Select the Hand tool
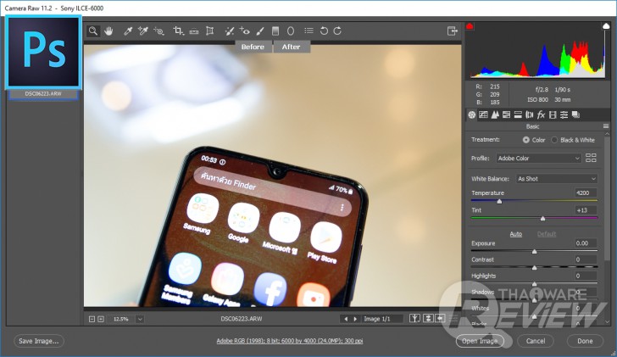Image resolution: width=617 pixels, height=357 pixels. click(108, 31)
